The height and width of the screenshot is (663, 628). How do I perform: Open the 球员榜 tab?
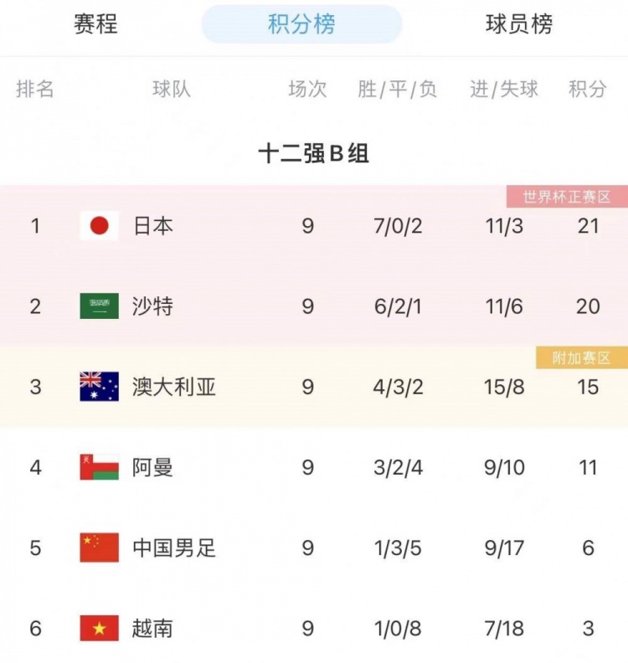pyautogui.click(x=519, y=24)
